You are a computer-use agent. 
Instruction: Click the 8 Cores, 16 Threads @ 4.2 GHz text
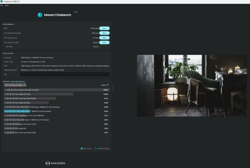(33, 62)
